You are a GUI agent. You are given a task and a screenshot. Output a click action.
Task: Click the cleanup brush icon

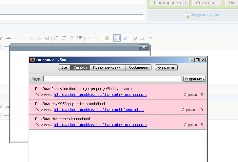click(x=135, y=38)
